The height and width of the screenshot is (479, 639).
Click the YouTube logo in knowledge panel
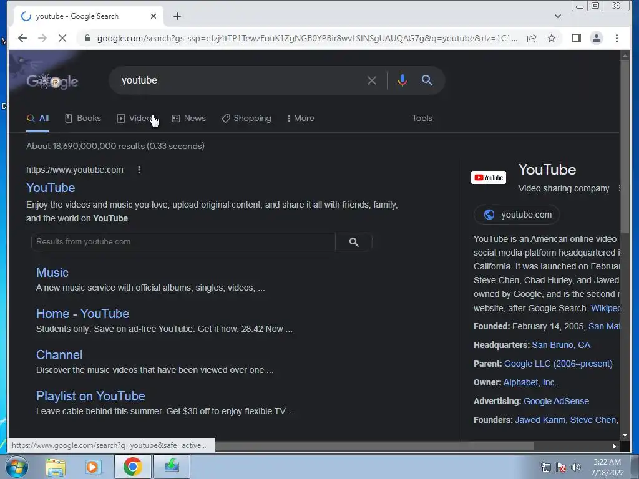click(488, 178)
